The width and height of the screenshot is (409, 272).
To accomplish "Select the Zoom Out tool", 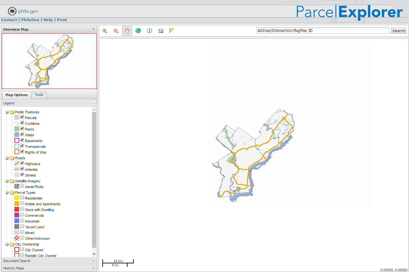I will (116, 31).
